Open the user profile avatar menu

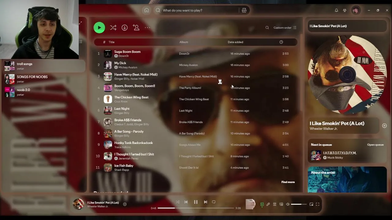(356, 10)
